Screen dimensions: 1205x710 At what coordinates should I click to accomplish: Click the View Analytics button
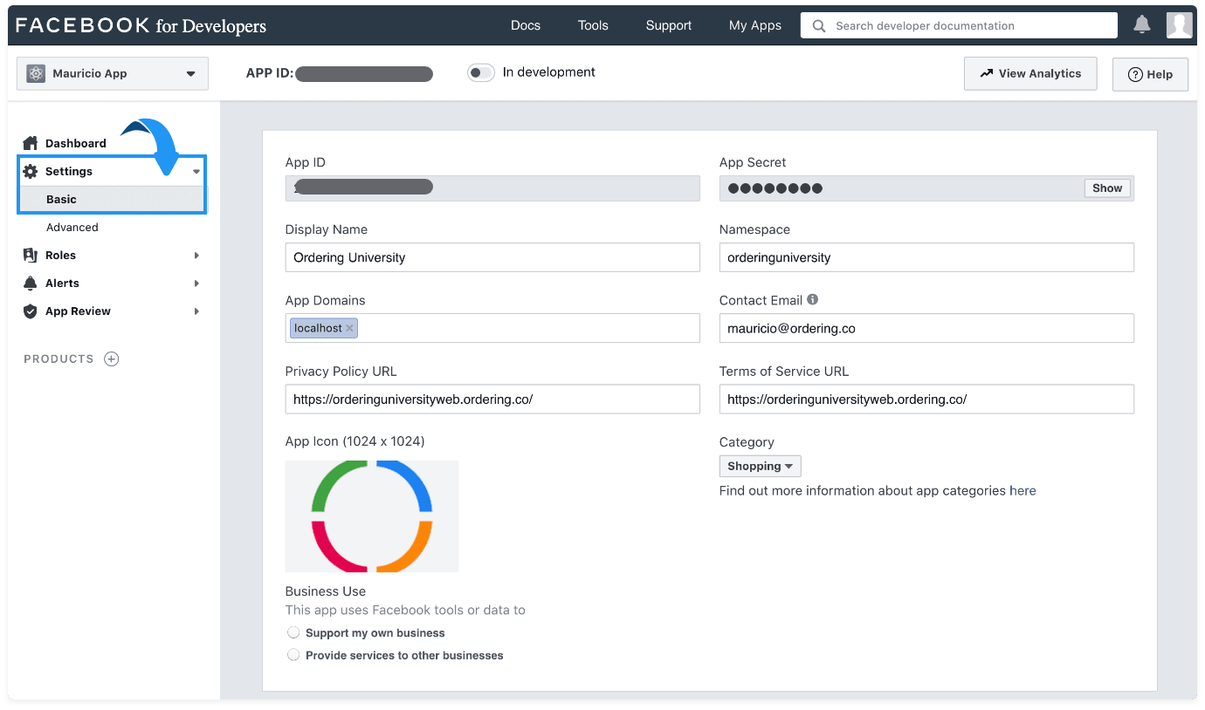tap(1030, 73)
